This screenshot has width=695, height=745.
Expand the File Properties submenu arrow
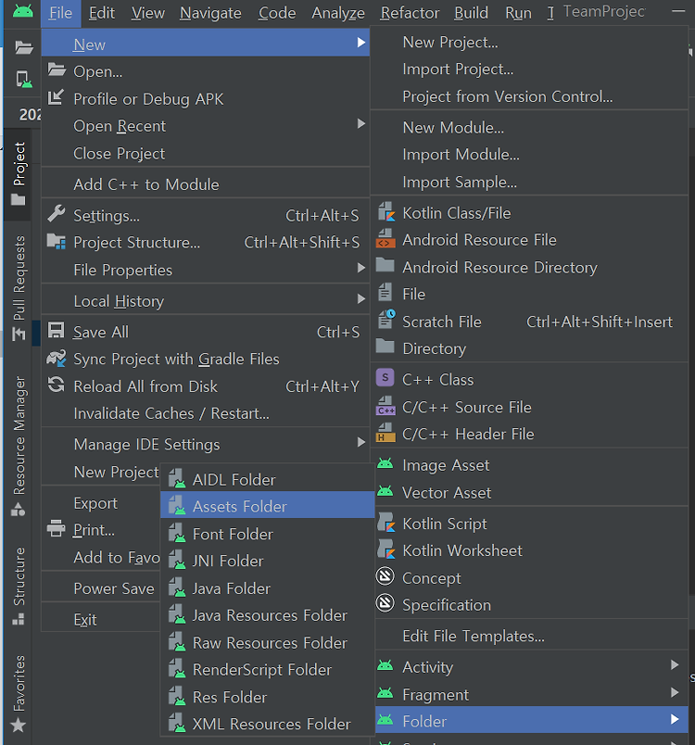pyautogui.click(x=361, y=268)
